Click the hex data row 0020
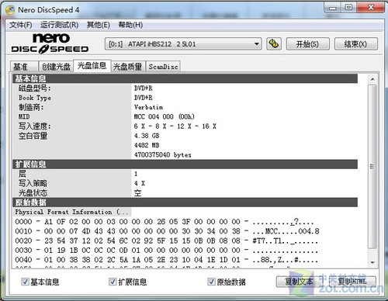 tap(166, 240)
